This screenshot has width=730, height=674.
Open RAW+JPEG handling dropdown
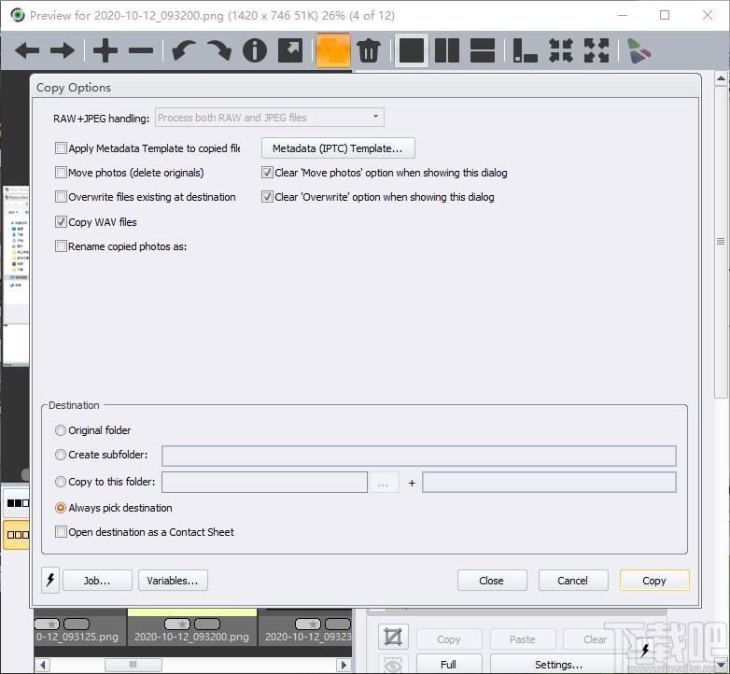click(270, 118)
